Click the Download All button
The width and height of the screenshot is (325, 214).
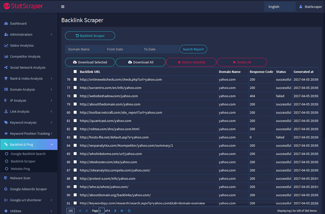(141, 62)
